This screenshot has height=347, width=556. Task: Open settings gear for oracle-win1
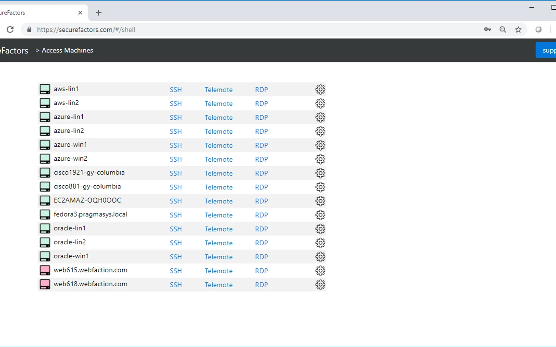tap(320, 257)
